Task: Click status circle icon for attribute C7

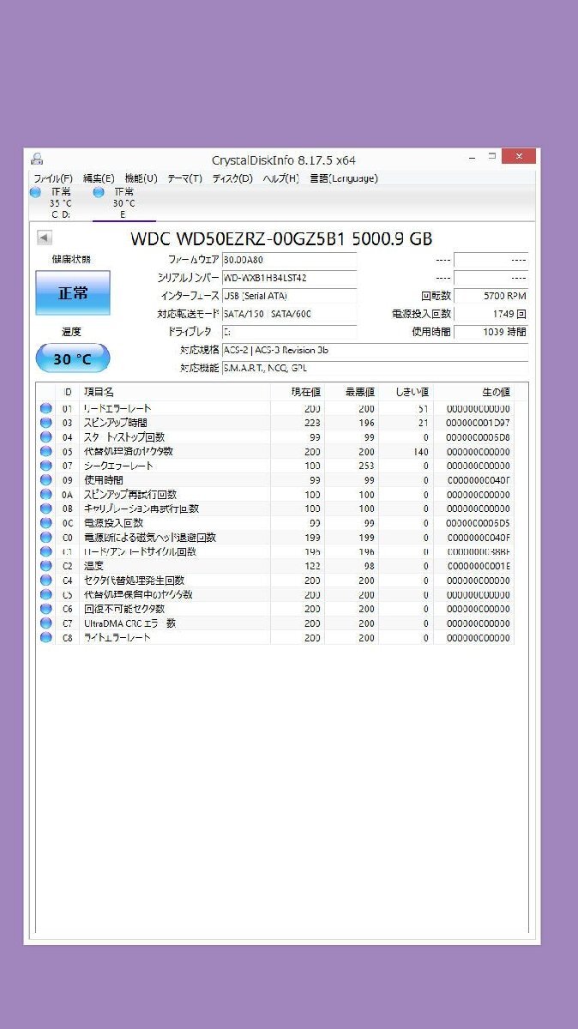Action: click(45, 623)
